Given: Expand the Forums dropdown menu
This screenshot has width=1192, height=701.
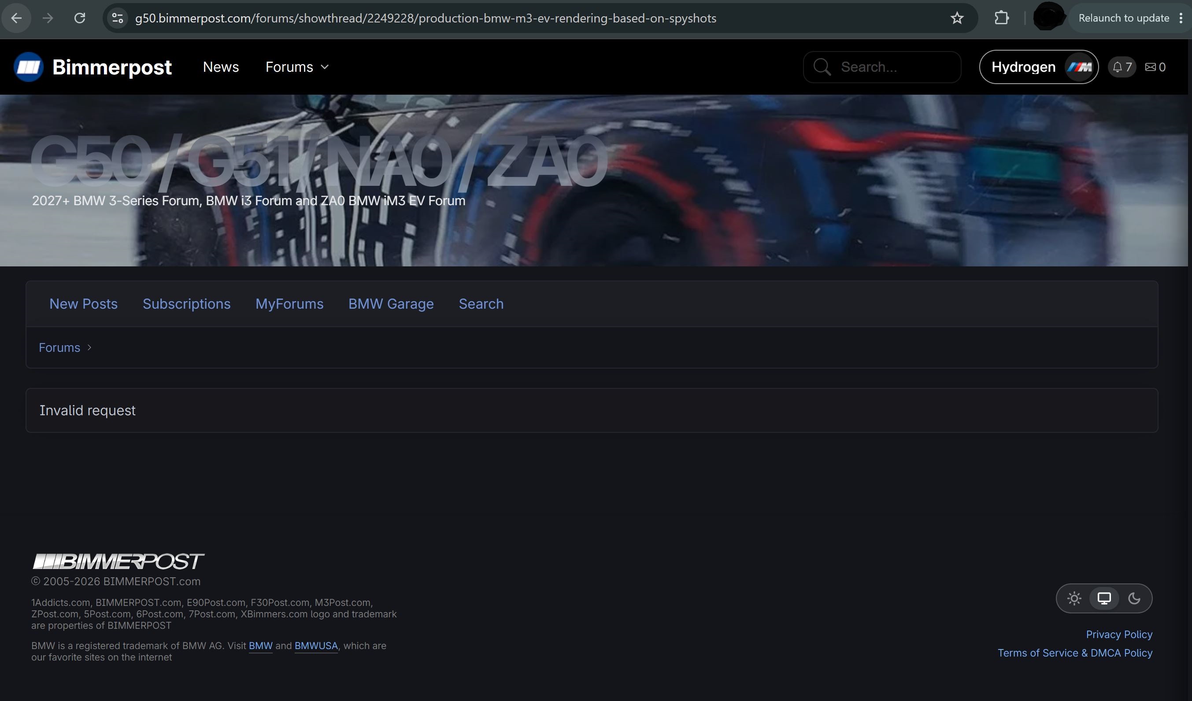Looking at the screenshot, I should point(296,67).
